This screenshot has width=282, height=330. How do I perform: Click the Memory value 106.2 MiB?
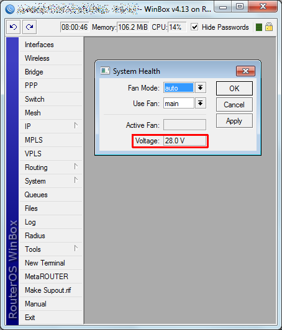tap(133, 27)
